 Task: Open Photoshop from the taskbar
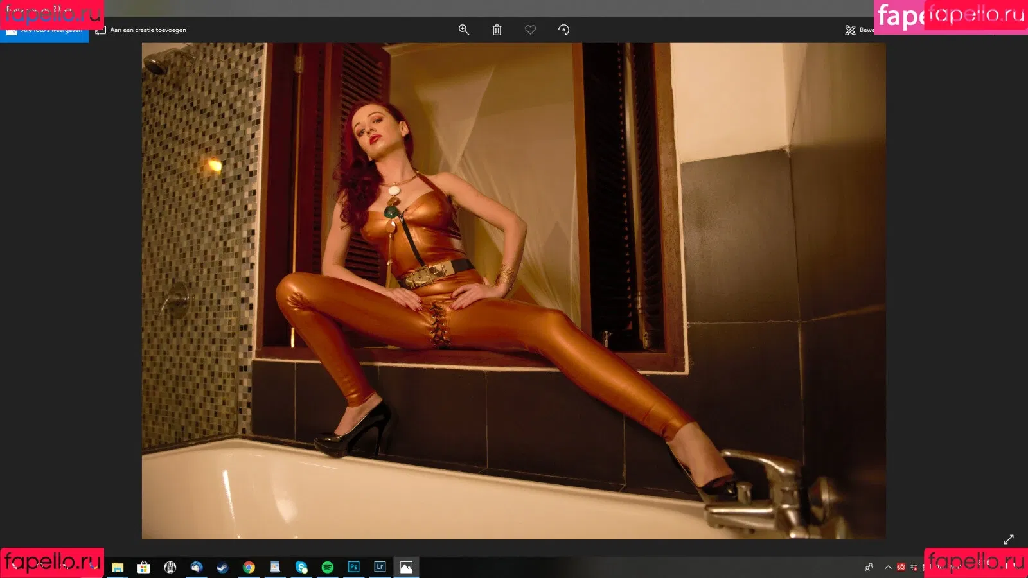pos(354,567)
